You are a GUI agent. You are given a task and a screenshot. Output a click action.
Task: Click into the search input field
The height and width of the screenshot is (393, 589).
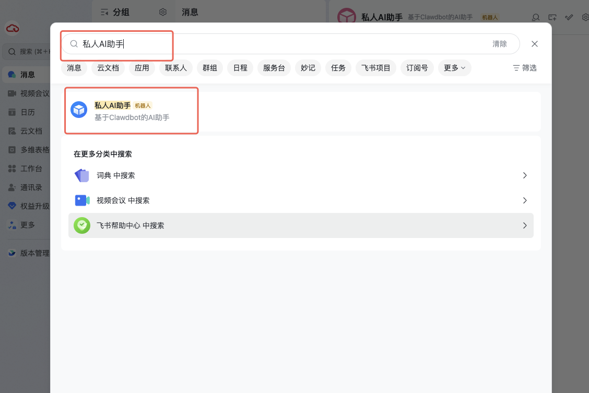pos(282,44)
